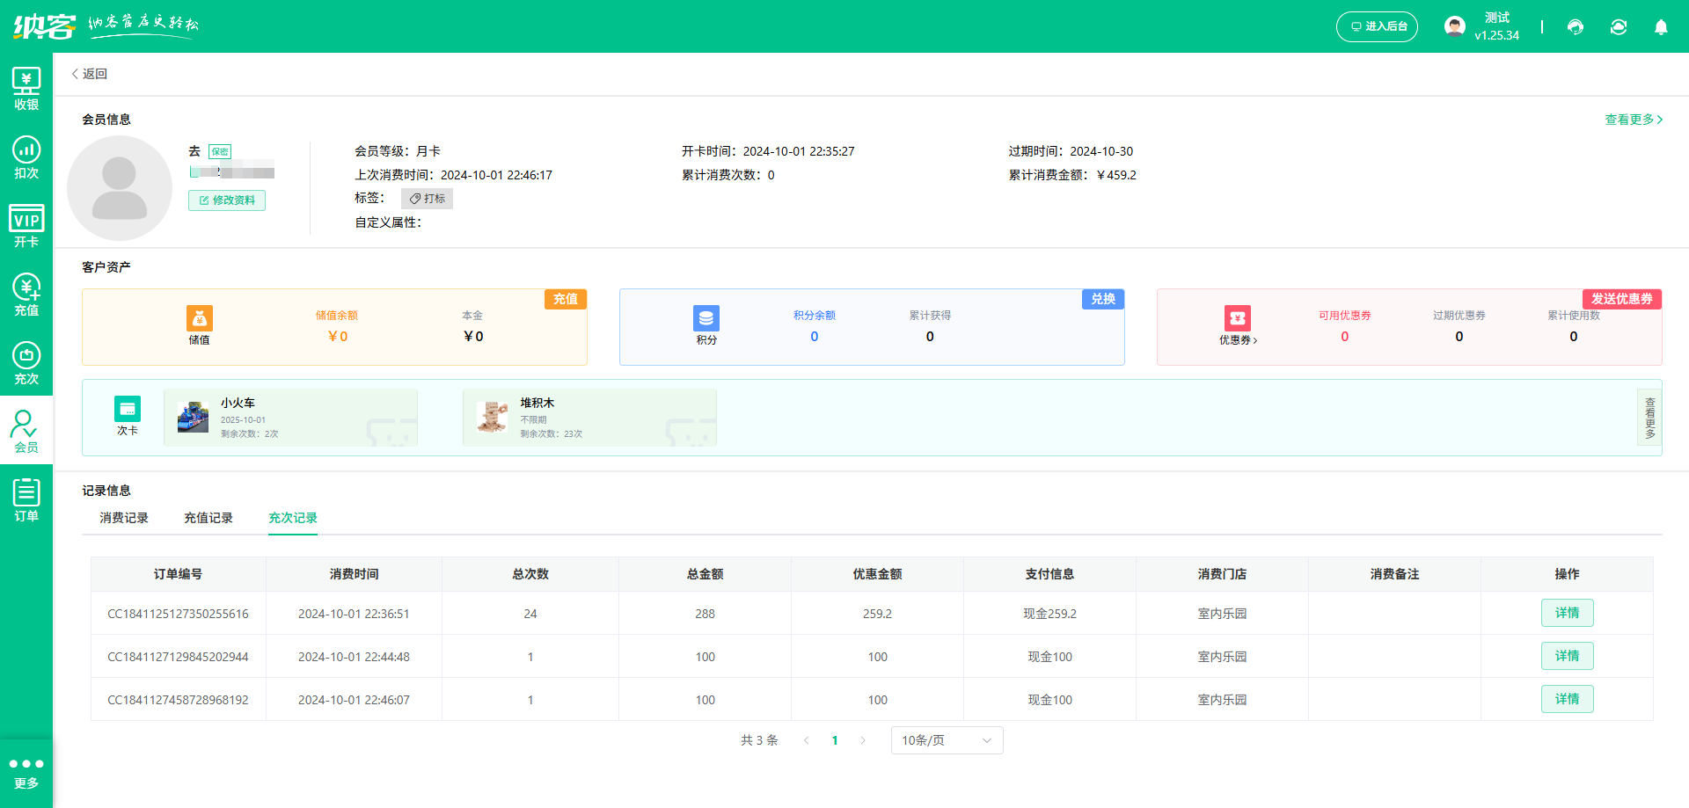Viewport: 1689px width, 808px height.
Task: Open the 扣次 sidebar function
Action: pyautogui.click(x=26, y=157)
